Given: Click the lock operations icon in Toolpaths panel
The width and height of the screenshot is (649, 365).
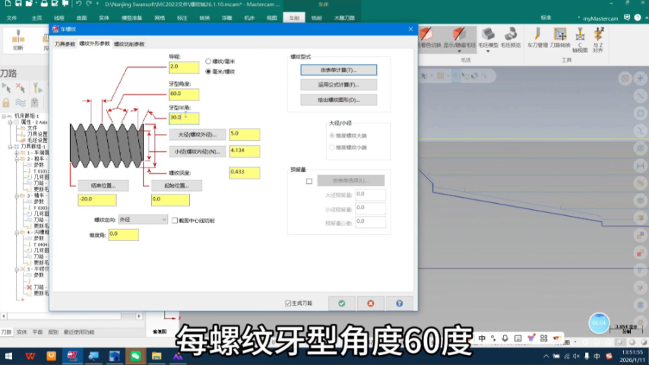Looking at the screenshot, I should click(6, 102).
